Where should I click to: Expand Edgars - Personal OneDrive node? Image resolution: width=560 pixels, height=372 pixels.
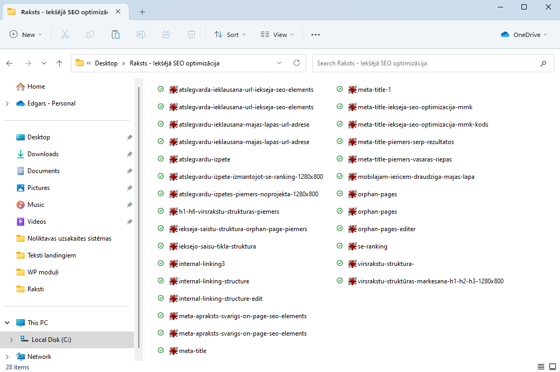coord(7,103)
